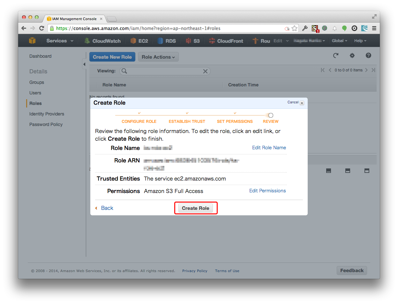Click the Create Role button
398x304 pixels.
coord(195,208)
